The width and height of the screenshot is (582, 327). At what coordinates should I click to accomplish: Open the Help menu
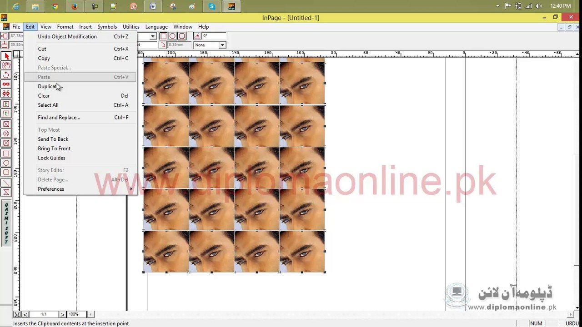point(204,27)
